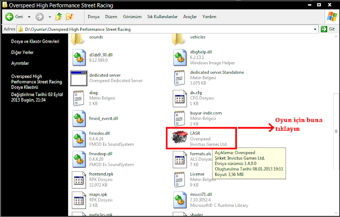Select the formats.als file icon

point(180,160)
